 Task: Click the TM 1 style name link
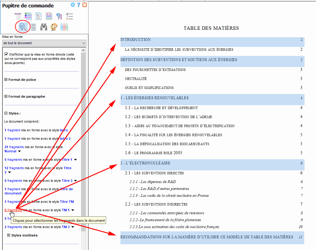tap(65, 210)
